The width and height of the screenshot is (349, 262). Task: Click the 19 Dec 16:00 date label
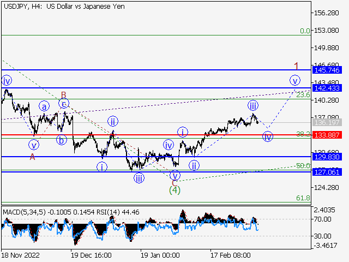(x=91, y=255)
